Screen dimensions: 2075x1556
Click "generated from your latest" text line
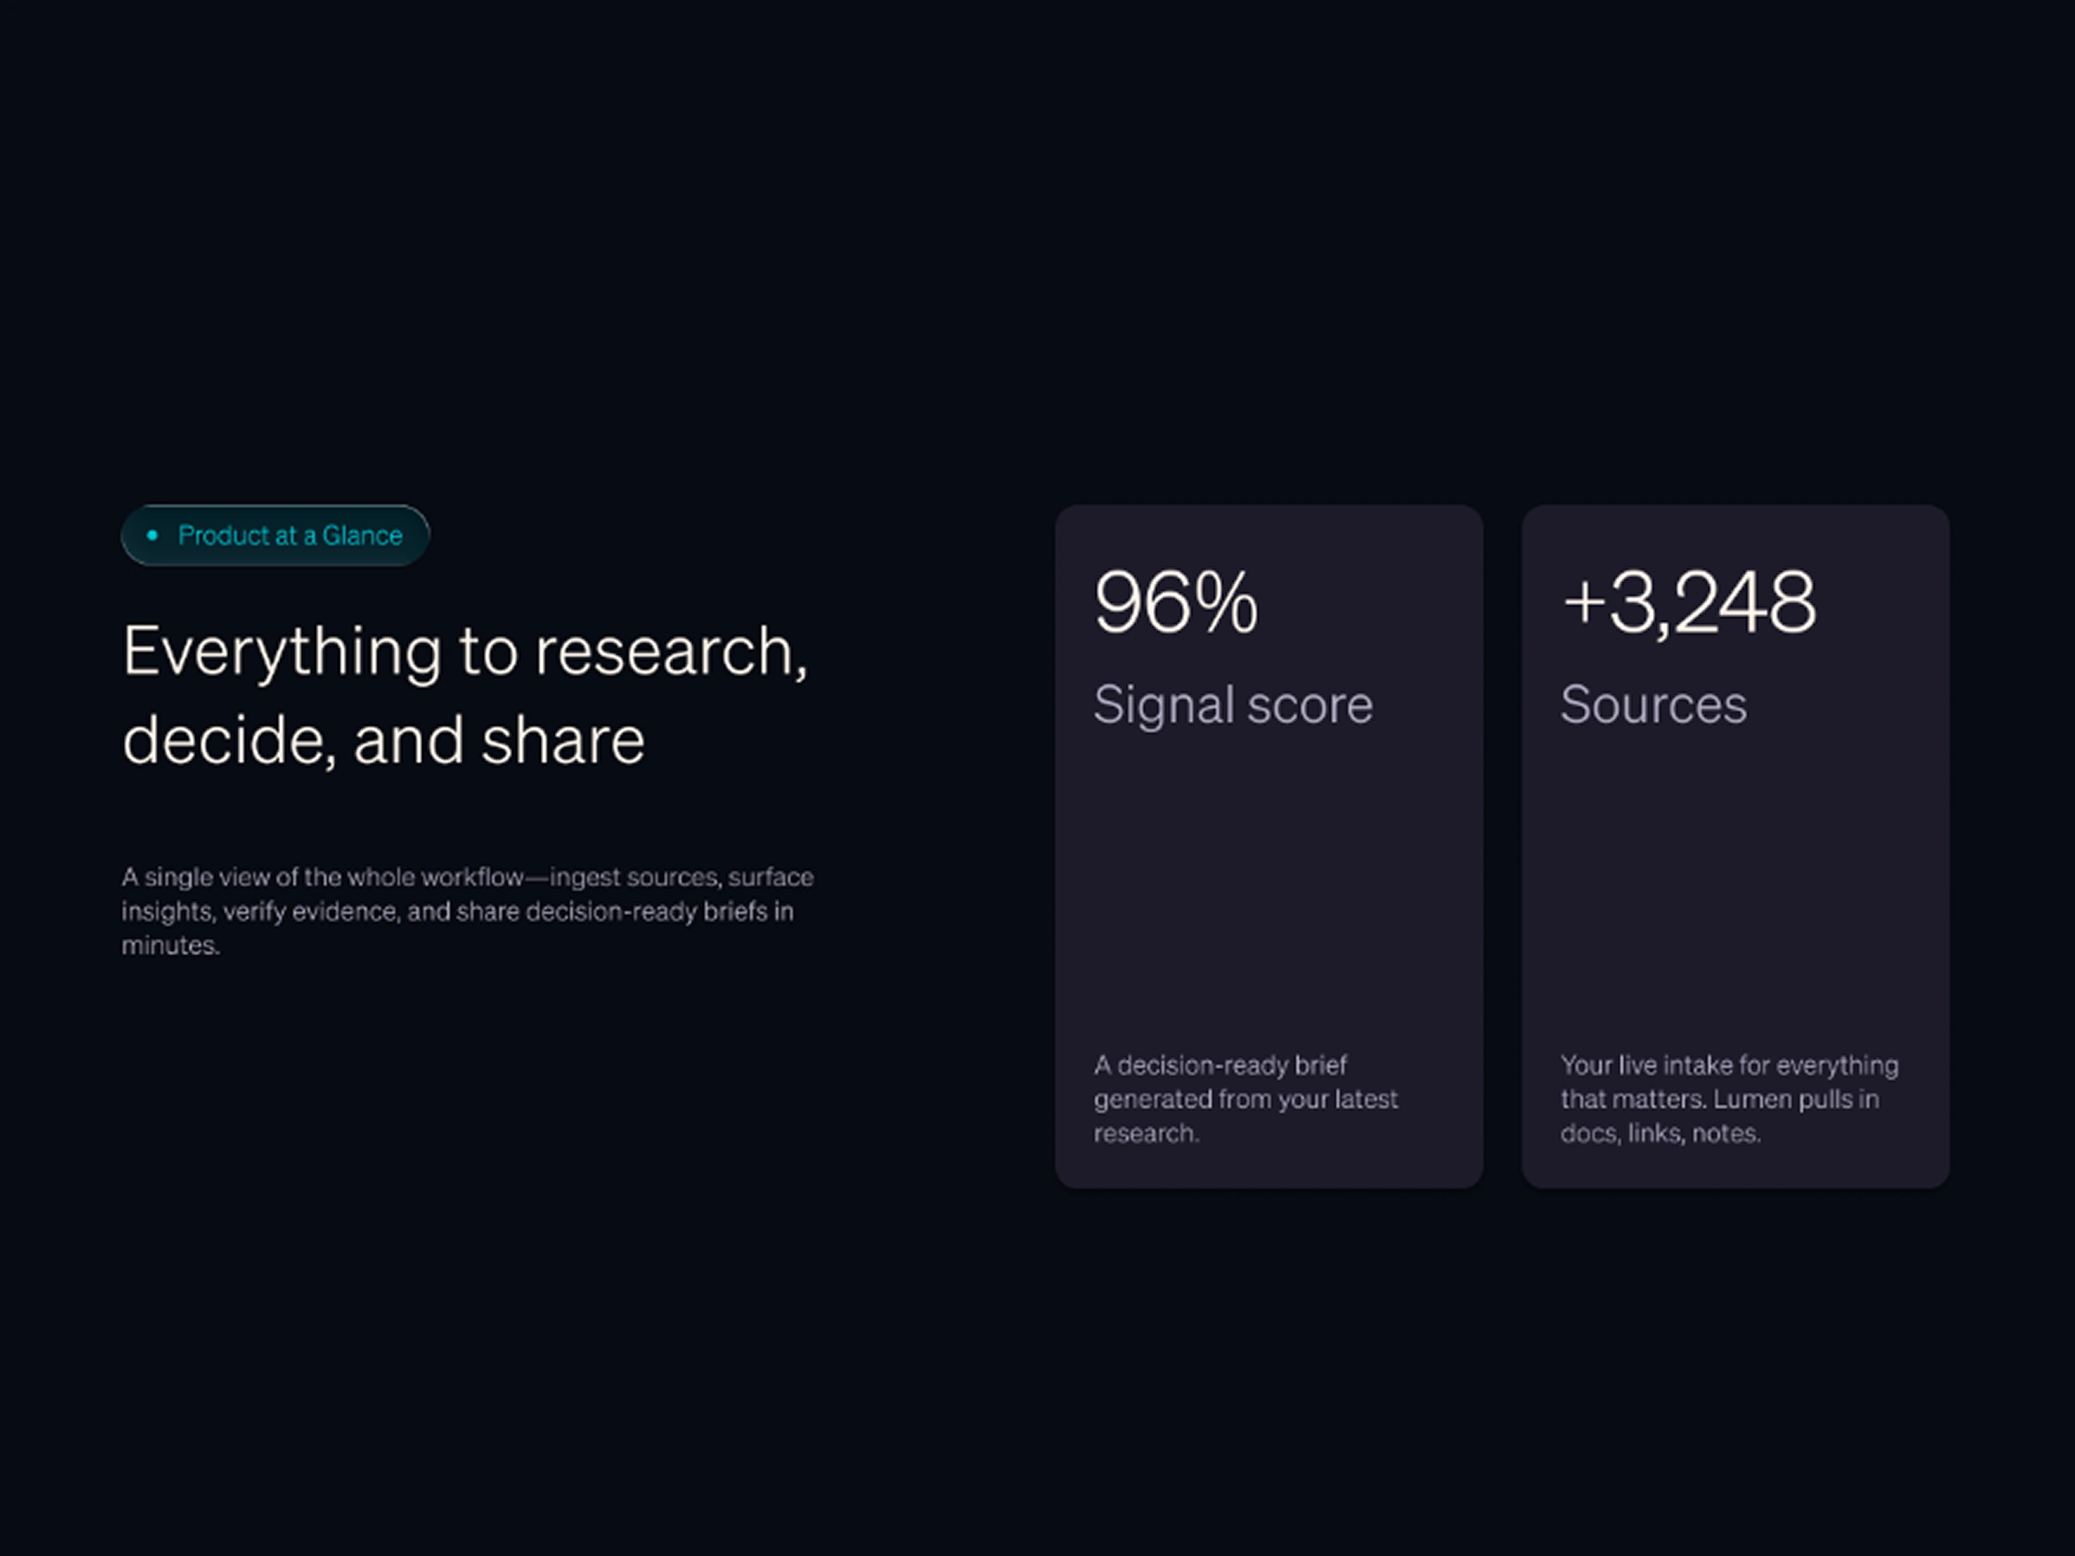tap(1245, 1099)
